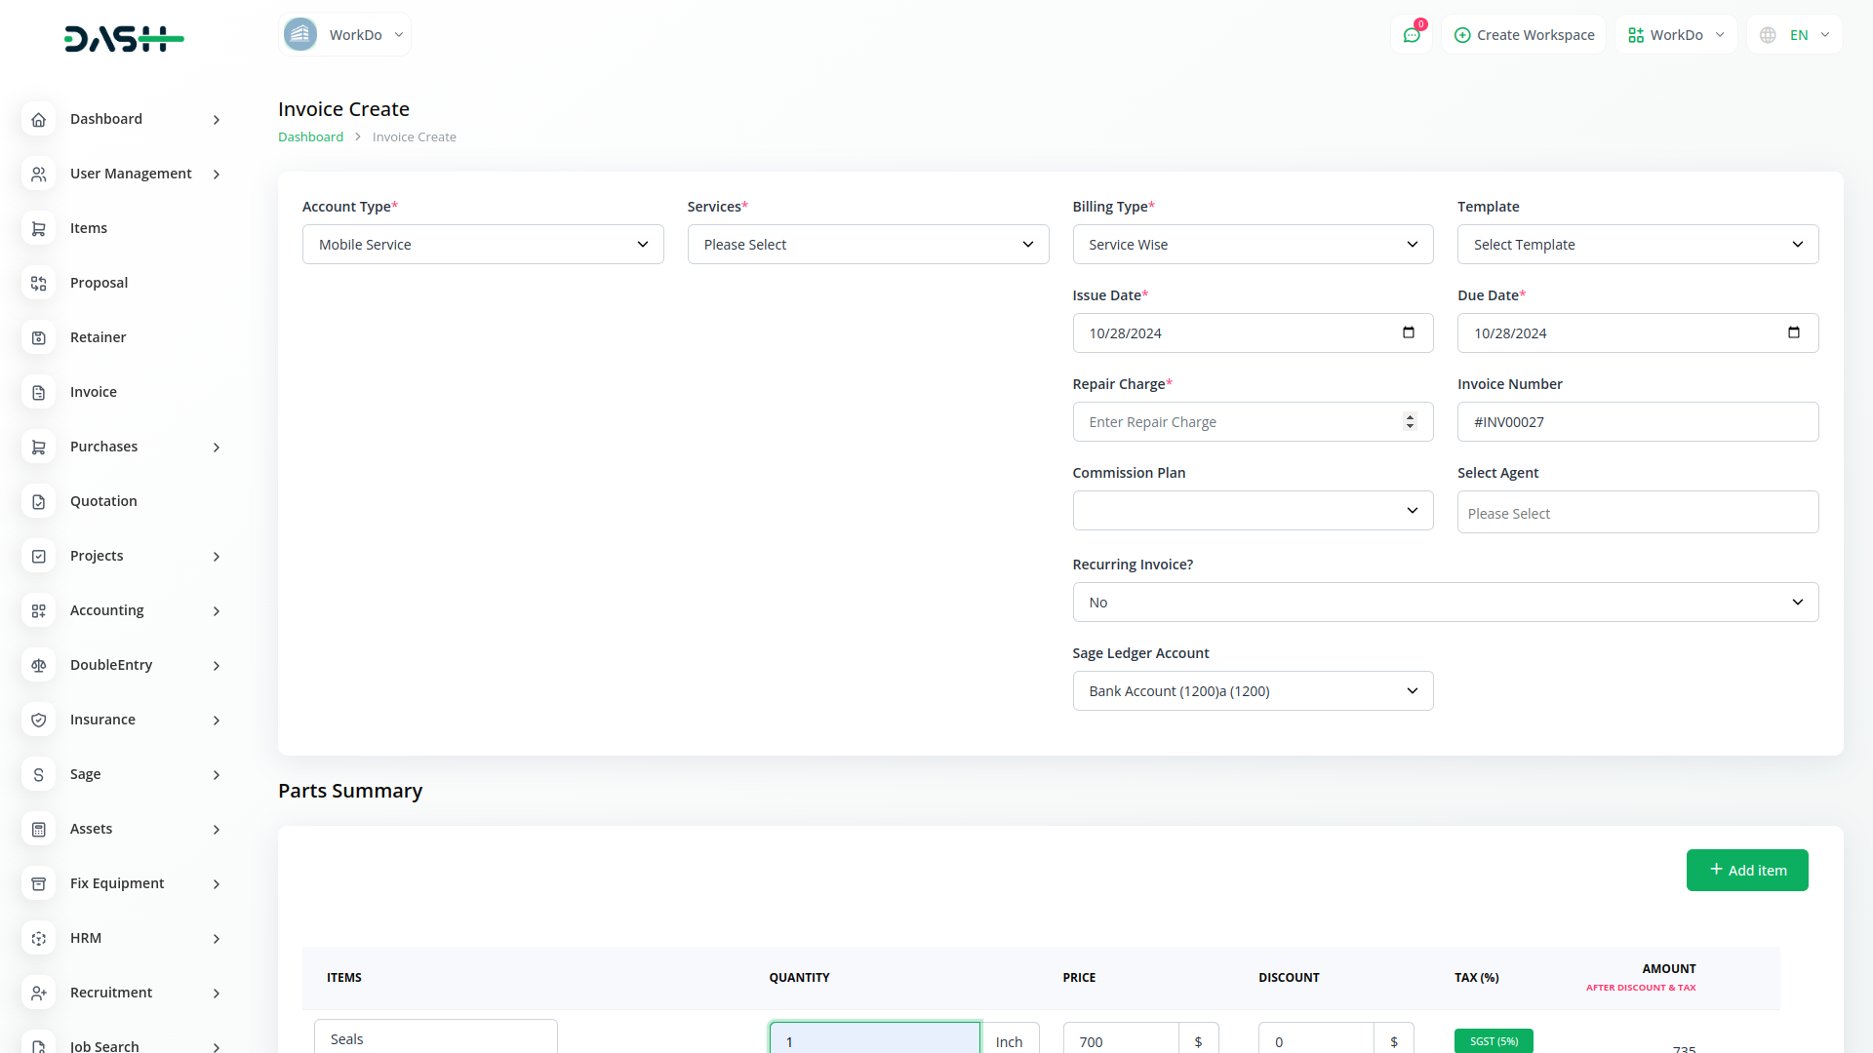The width and height of the screenshot is (1873, 1053).
Task: Click the Dashboard home icon
Action: coord(38,119)
